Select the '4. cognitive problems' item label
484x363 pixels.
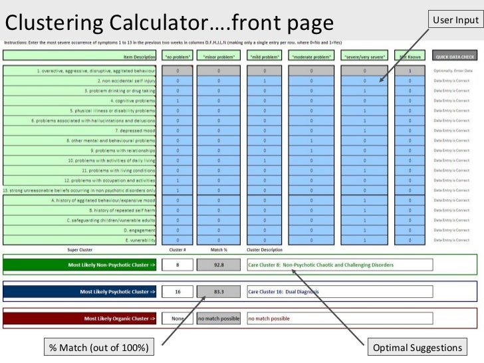tap(80, 100)
